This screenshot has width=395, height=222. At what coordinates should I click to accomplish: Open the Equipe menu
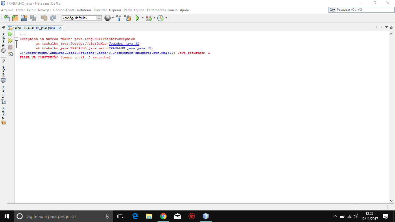(x=139, y=10)
